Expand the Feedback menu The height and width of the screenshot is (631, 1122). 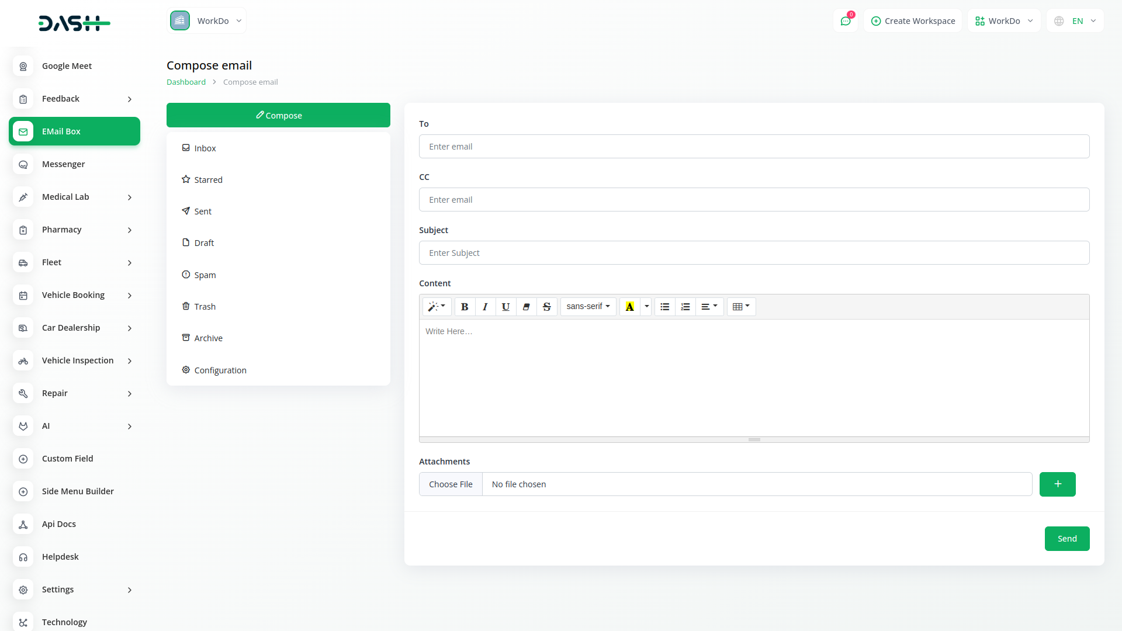pos(74,99)
